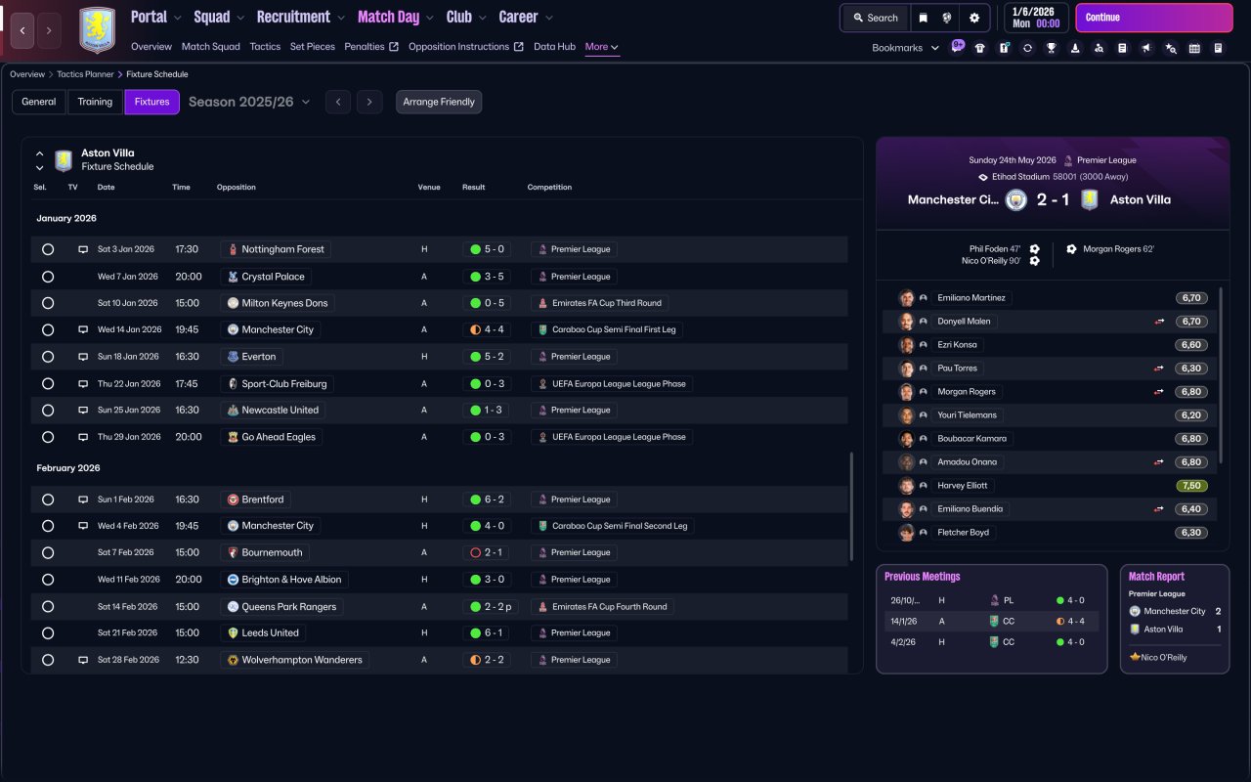Click the Everton club crest icon

pos(233,357)
